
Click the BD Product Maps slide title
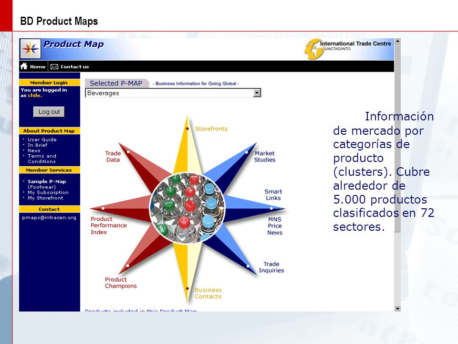pos(59,21)
